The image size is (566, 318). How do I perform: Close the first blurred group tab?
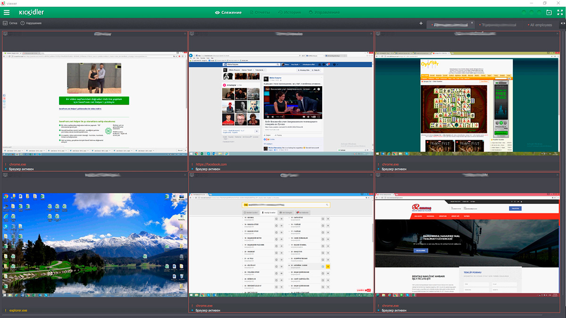click(472, 23)
